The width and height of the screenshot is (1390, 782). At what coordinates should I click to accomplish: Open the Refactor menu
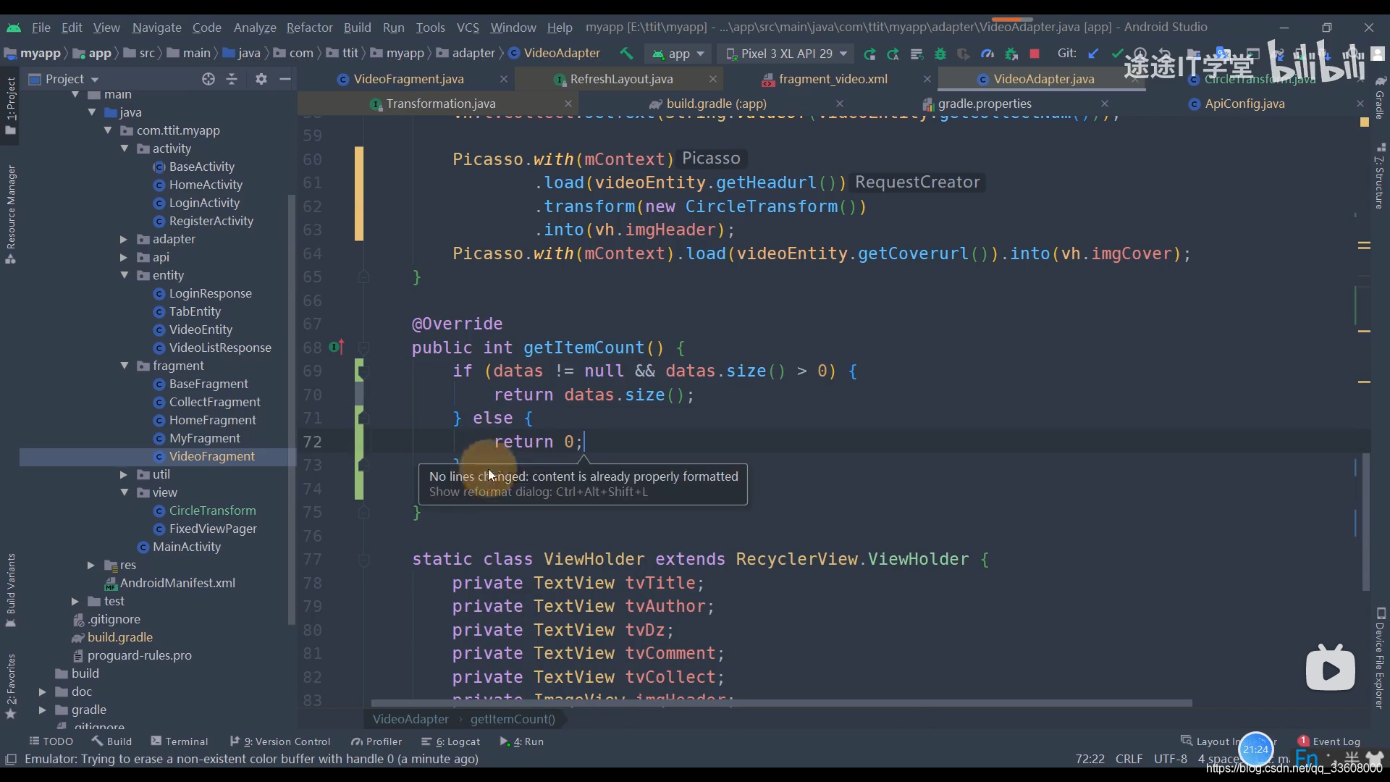tap(309, 28)
